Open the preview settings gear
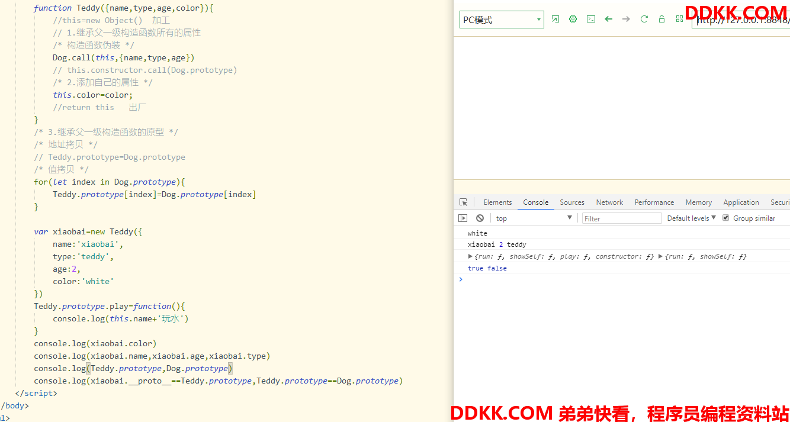The image size is (790, 422). 573,19
